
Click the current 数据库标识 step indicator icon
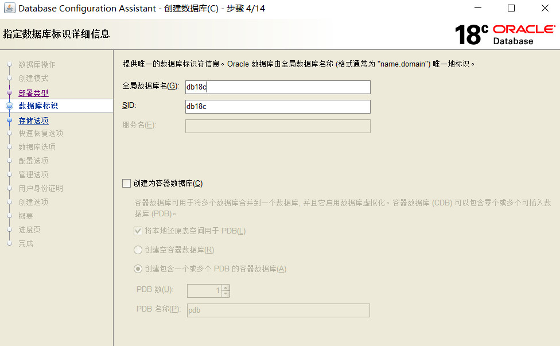pos(9,106)
